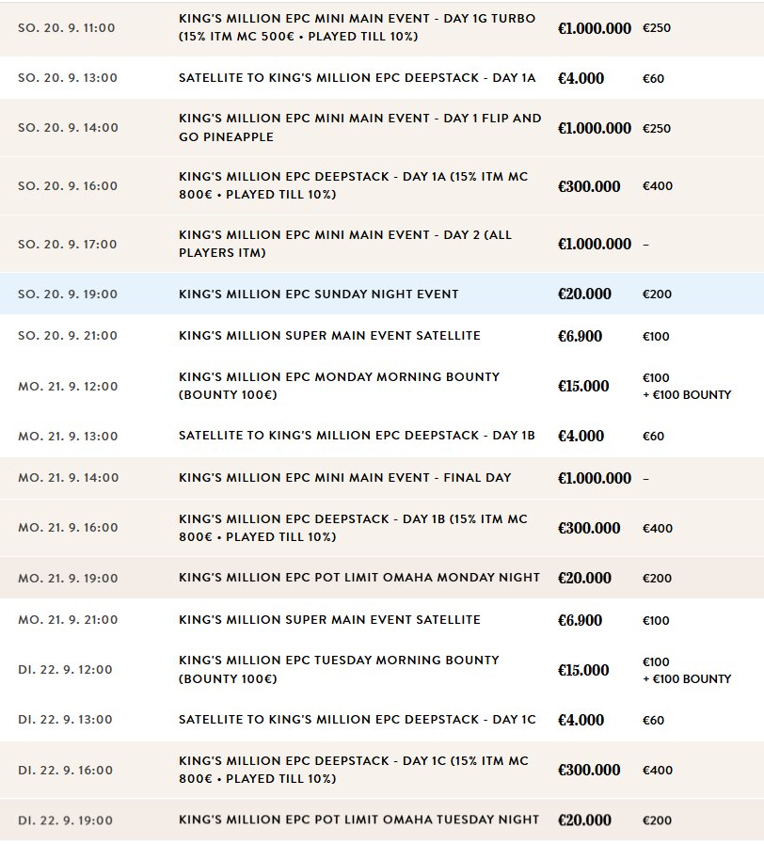This screenshot has height=844, width=764.
Task: Select Mini Main Event Final Day row
Action: point(382,478)
